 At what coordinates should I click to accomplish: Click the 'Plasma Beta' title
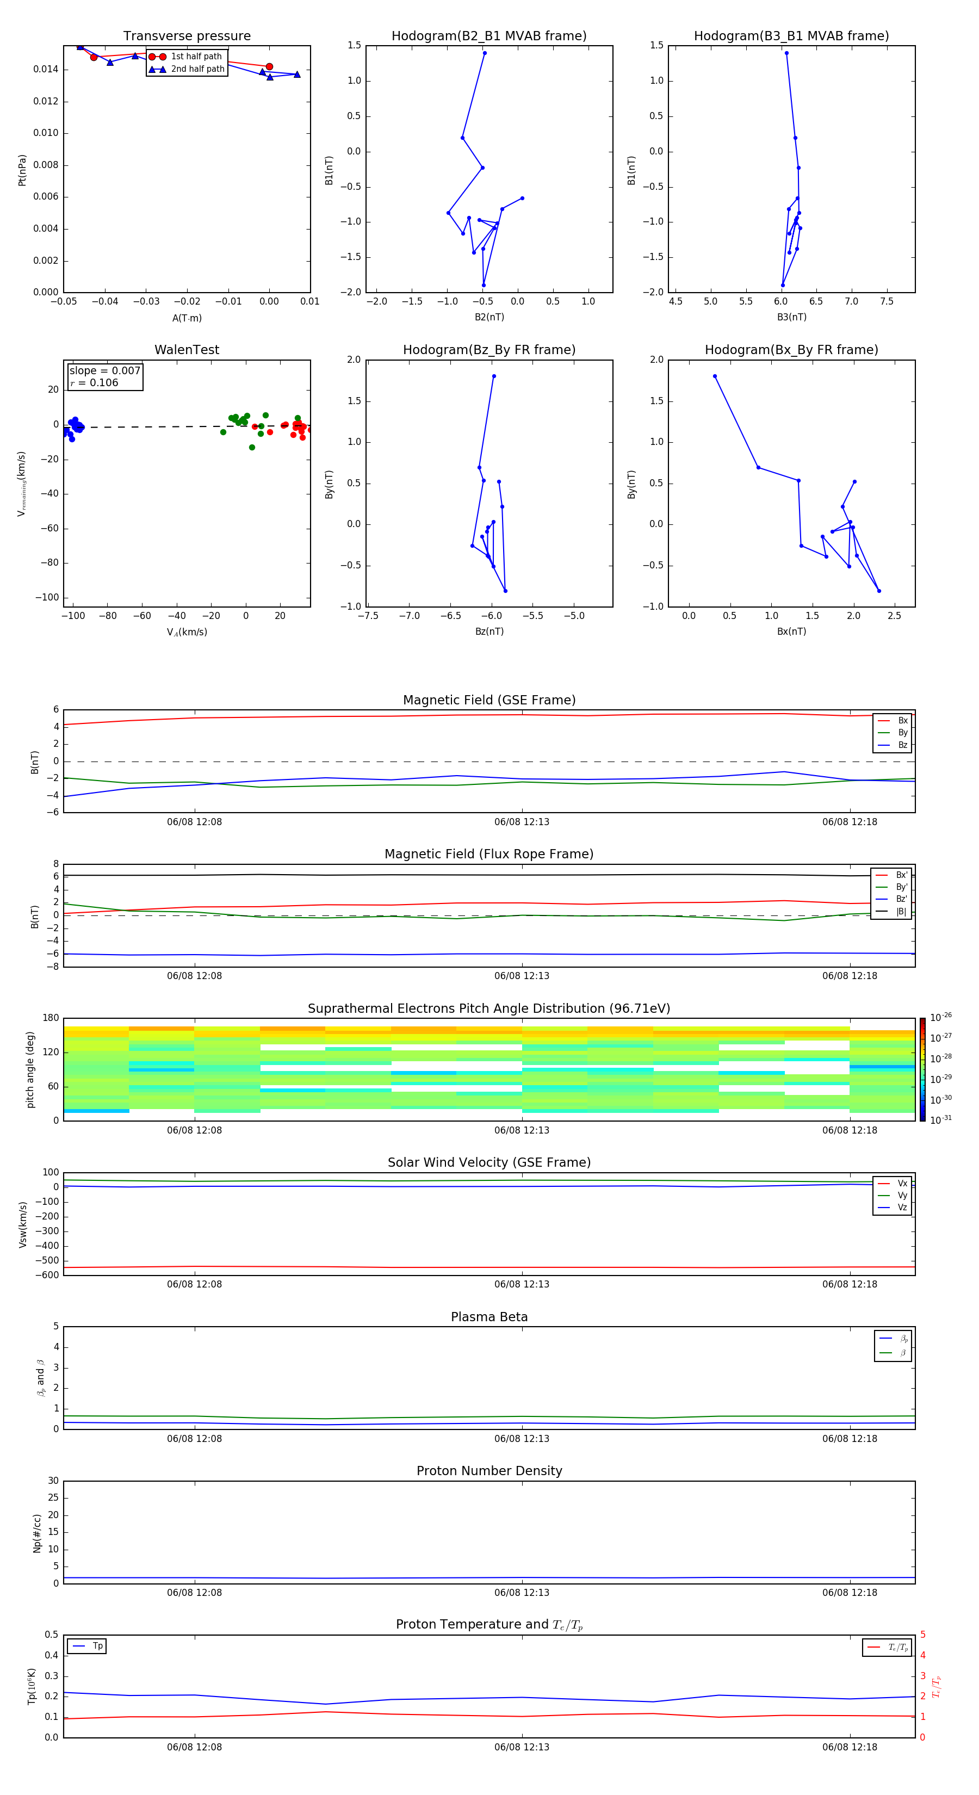coord(489,1317)
